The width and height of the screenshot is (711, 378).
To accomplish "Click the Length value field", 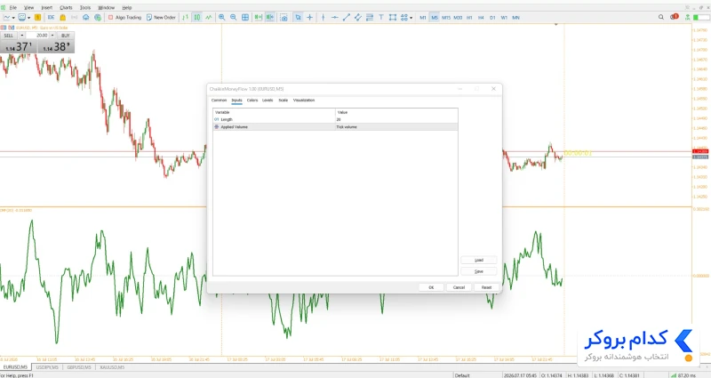I will tap(396, 119).
